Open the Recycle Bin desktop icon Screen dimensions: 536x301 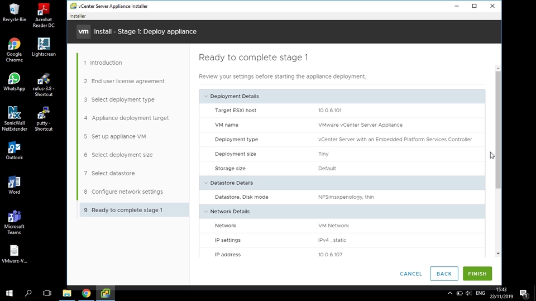15,13
